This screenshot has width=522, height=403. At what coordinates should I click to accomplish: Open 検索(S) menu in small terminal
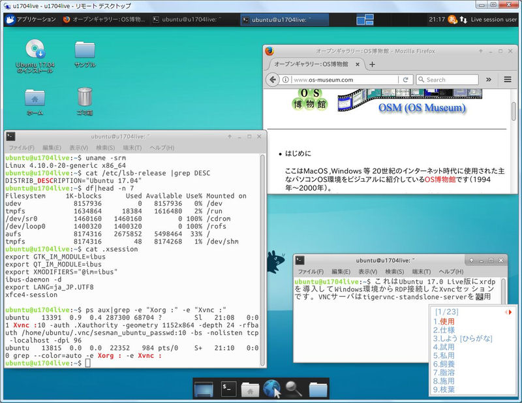pyautogui.click(x=395, y=272)
